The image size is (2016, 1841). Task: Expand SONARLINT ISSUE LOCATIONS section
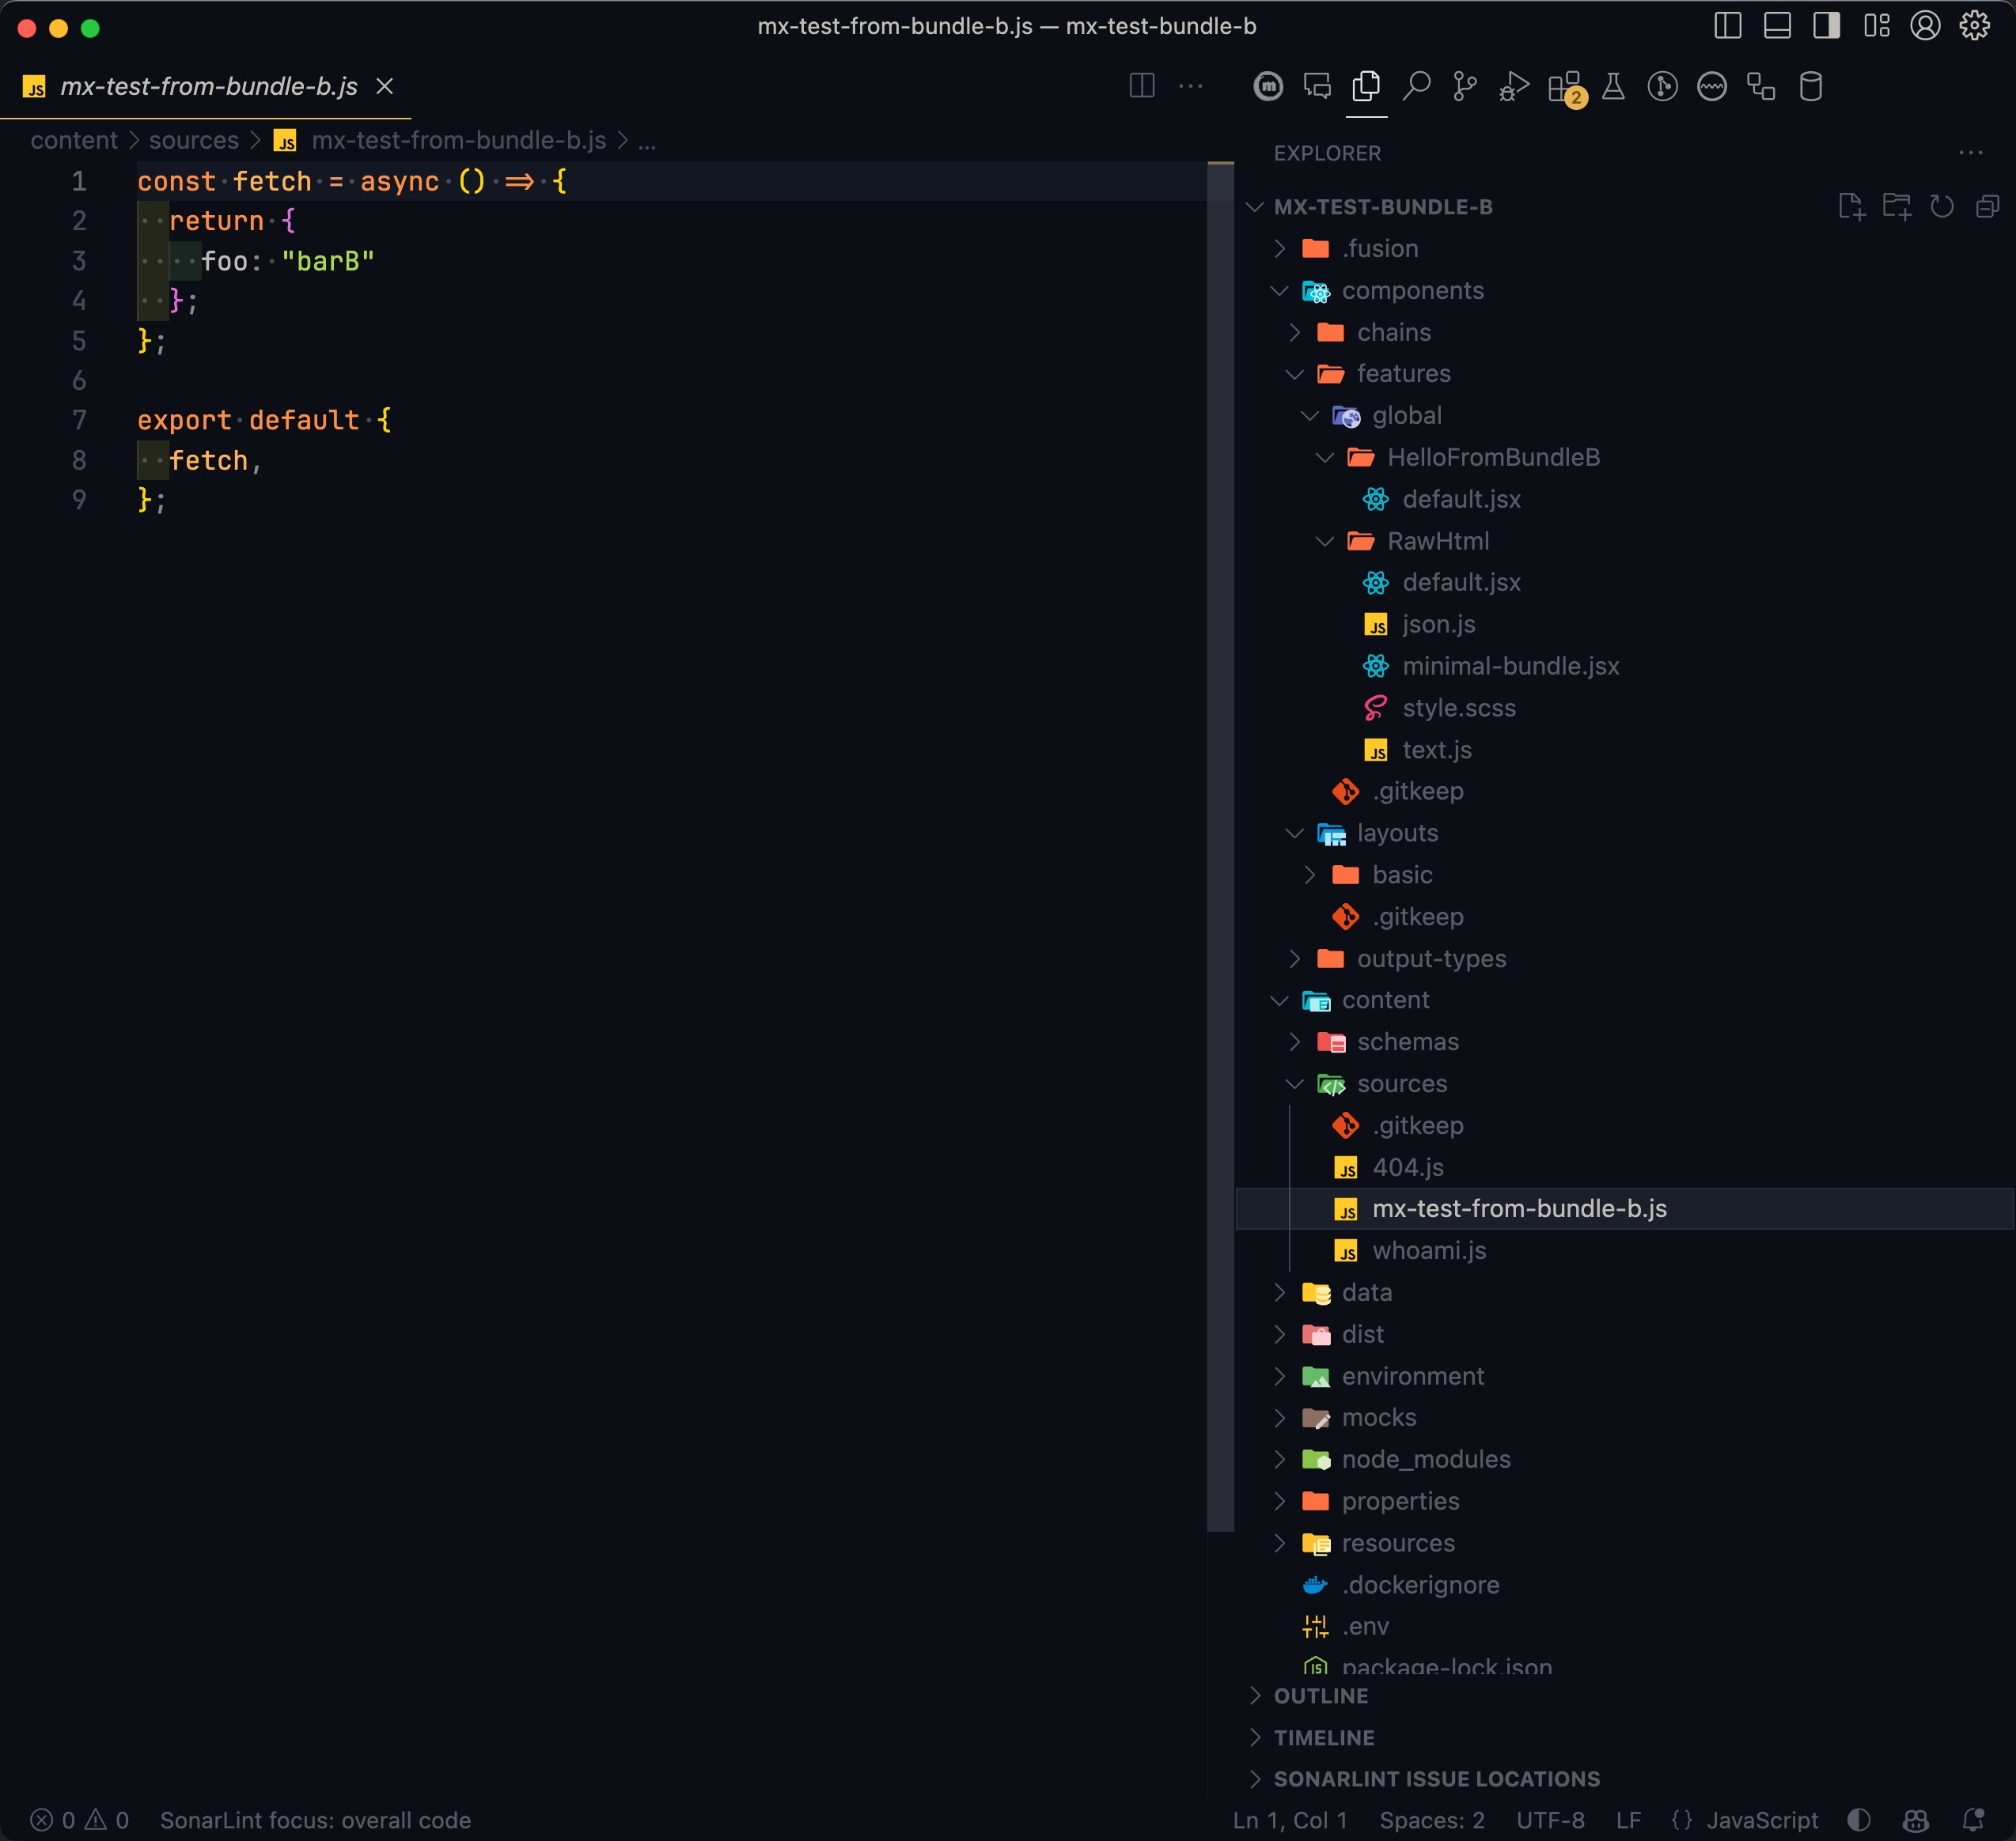click(x=1625, y=1779)
